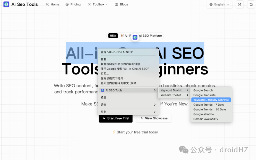Choose Domain Availability option
The image size is (256, 160).
tap(211, 119)
